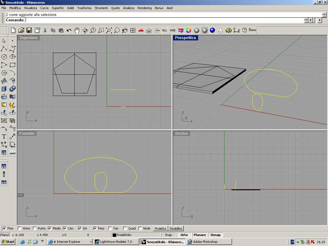Toggle the Quad osnap checkbox

pyautogui.click(x=125, y=228)
